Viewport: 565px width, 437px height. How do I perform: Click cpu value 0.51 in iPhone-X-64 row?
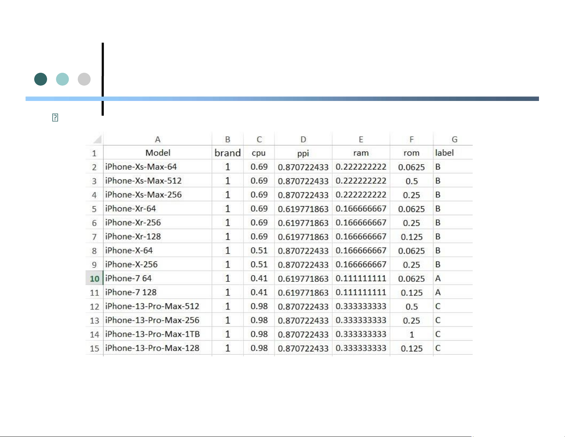[x=259, y=250]
